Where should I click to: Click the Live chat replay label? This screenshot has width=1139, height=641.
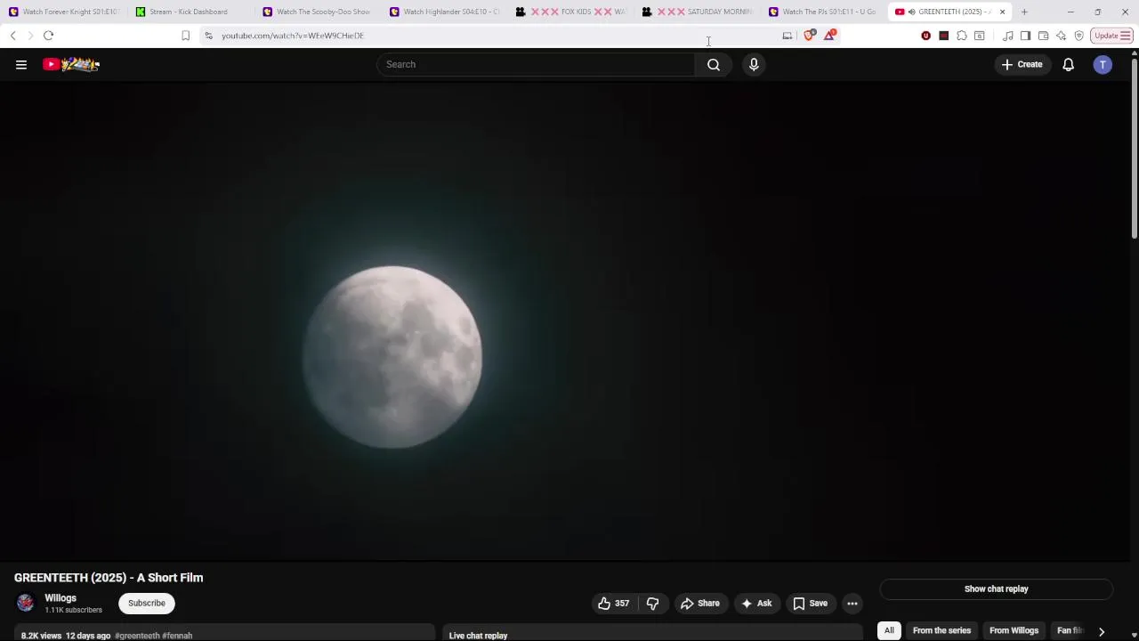pyautogui.click(x=478, y=636)
